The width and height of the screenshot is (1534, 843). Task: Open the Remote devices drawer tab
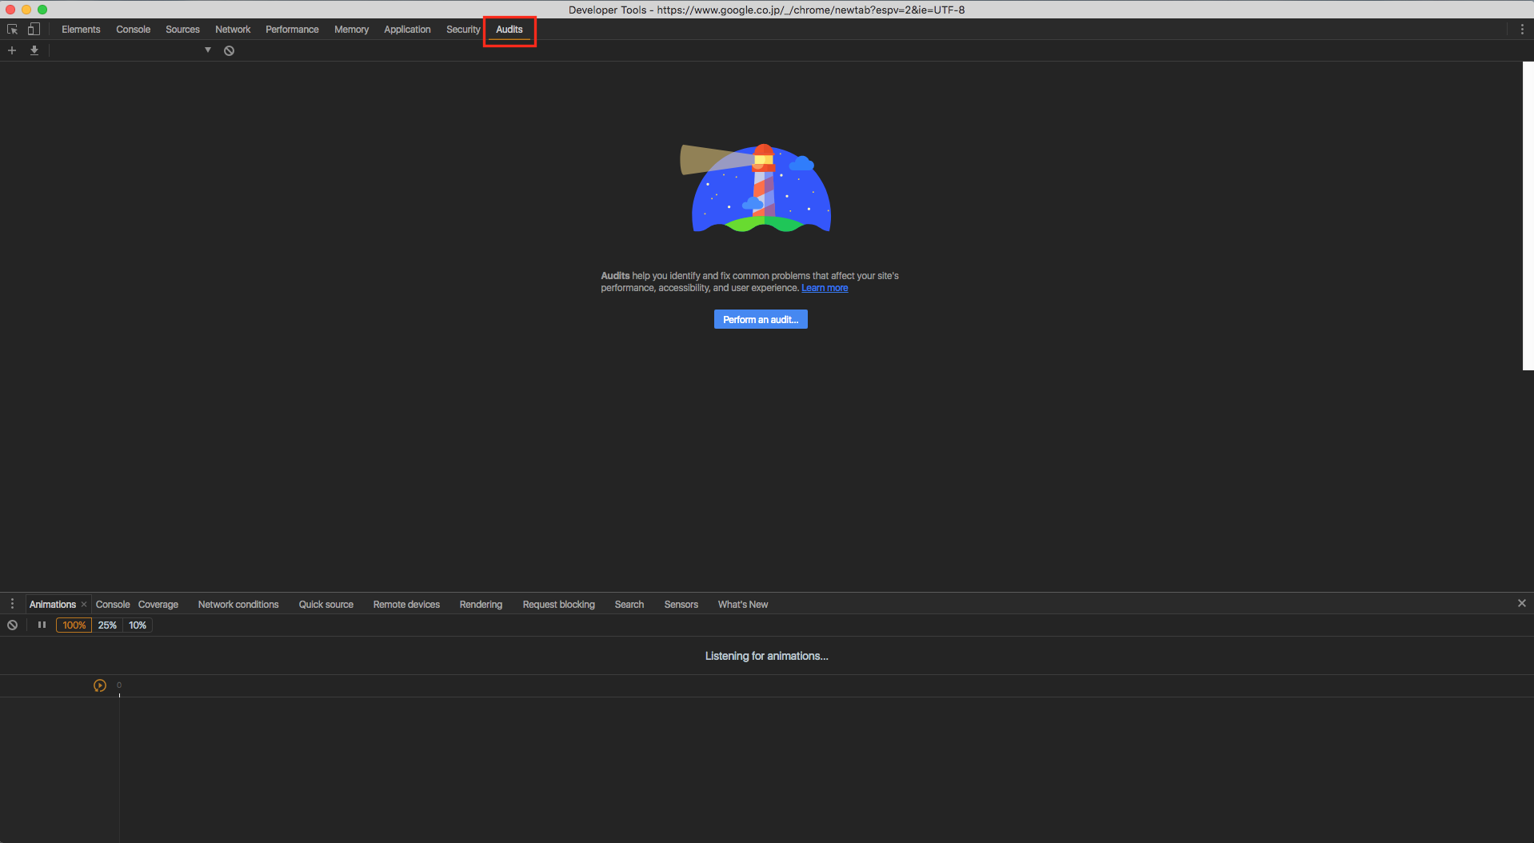(x=406, y=605)
